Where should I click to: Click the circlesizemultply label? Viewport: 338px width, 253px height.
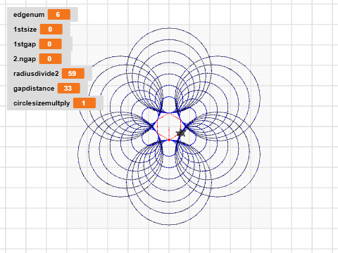tap(42, 103)
